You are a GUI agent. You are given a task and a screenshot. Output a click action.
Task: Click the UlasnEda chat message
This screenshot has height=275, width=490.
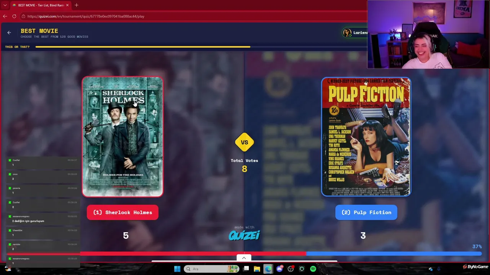click(43, 233)
